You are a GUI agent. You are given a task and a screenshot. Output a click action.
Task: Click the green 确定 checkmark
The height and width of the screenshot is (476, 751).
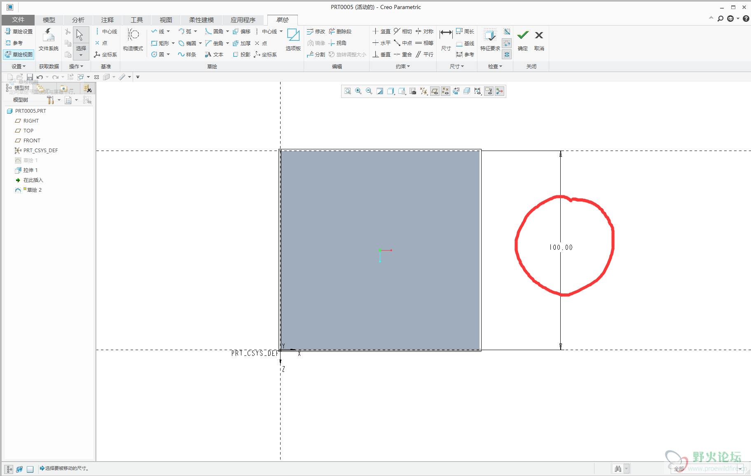click(523, 39)
